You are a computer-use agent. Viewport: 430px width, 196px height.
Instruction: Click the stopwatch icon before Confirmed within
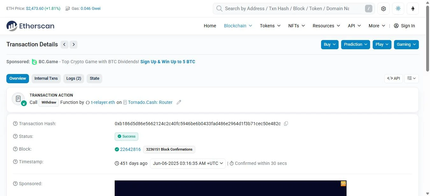click(x=232, y=163)
